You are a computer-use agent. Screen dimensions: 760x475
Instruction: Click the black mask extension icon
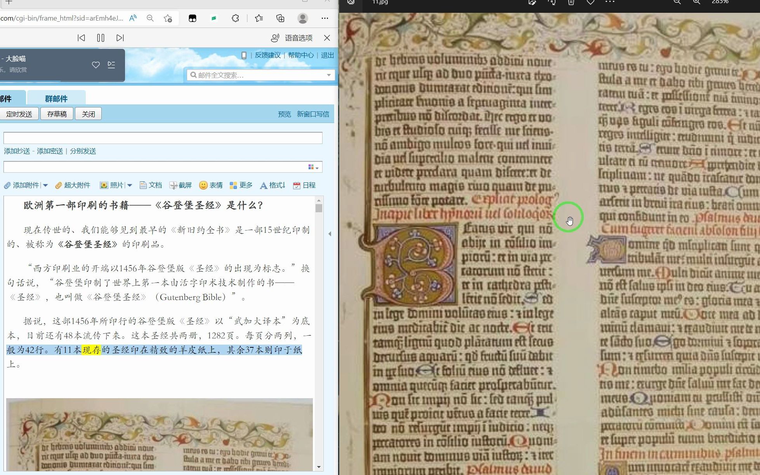point(193,18)
